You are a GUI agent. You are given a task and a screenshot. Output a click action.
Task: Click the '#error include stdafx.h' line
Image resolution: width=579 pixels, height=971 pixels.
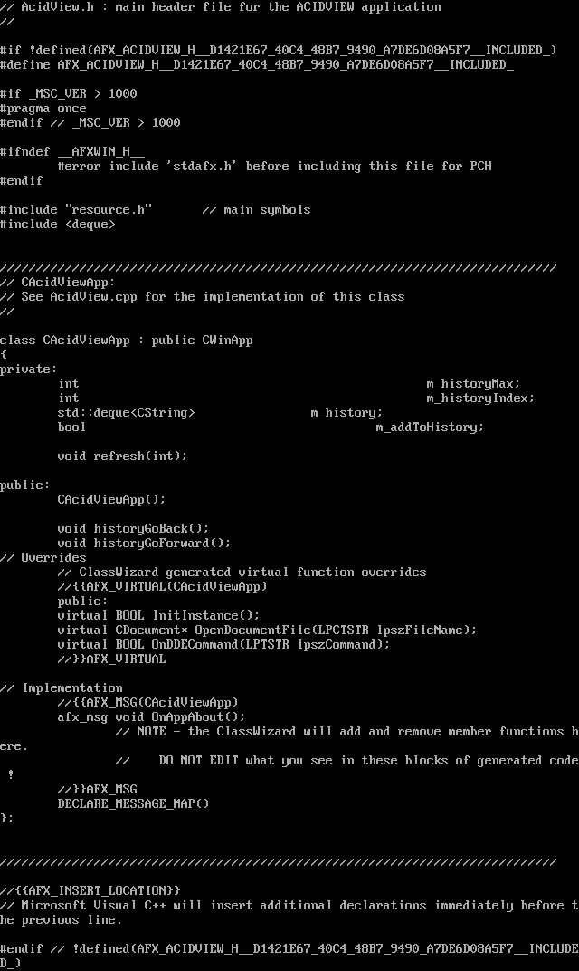point(274,167)
